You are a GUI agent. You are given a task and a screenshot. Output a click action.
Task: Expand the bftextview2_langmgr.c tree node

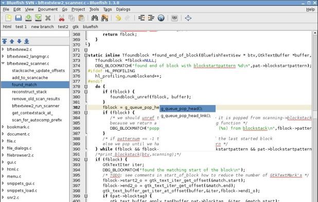3,56
